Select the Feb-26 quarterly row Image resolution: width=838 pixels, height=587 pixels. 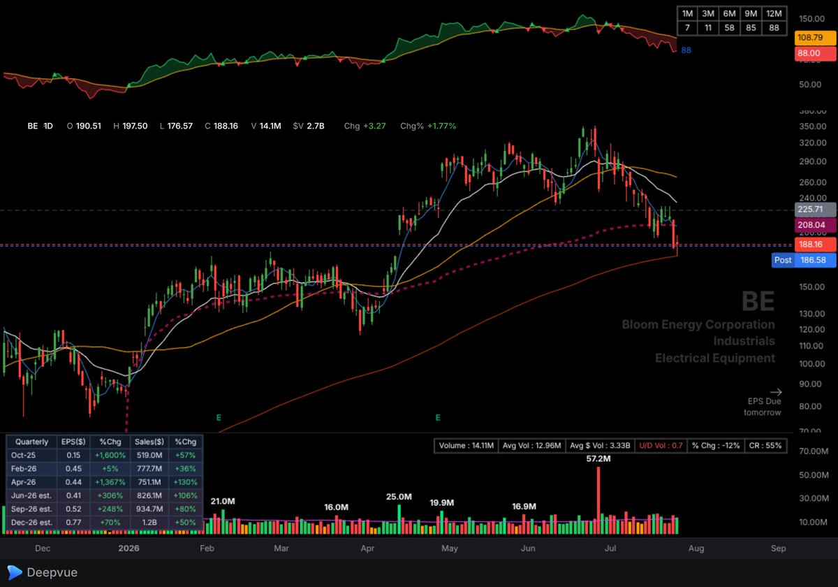click(x=105, y=468)
